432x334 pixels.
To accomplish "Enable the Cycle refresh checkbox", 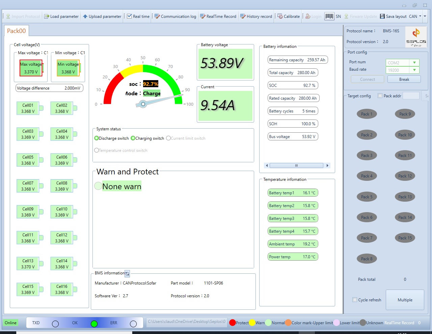I will (355, 300).
